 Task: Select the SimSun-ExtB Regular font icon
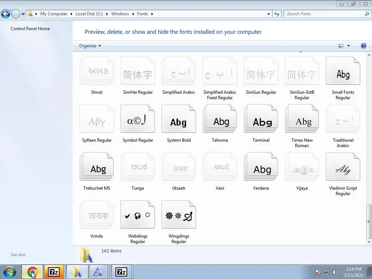pyautogui.click(x=302, y=70)
